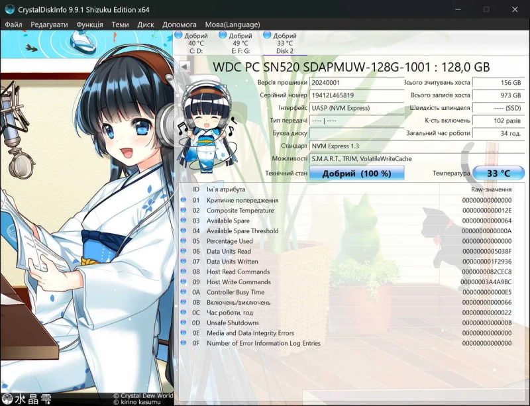
Task: Click raw value 000000000000E5
Action: 487,292
